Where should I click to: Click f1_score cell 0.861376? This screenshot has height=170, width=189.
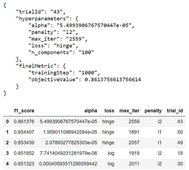pyautogui.click(x=24, y=122)
